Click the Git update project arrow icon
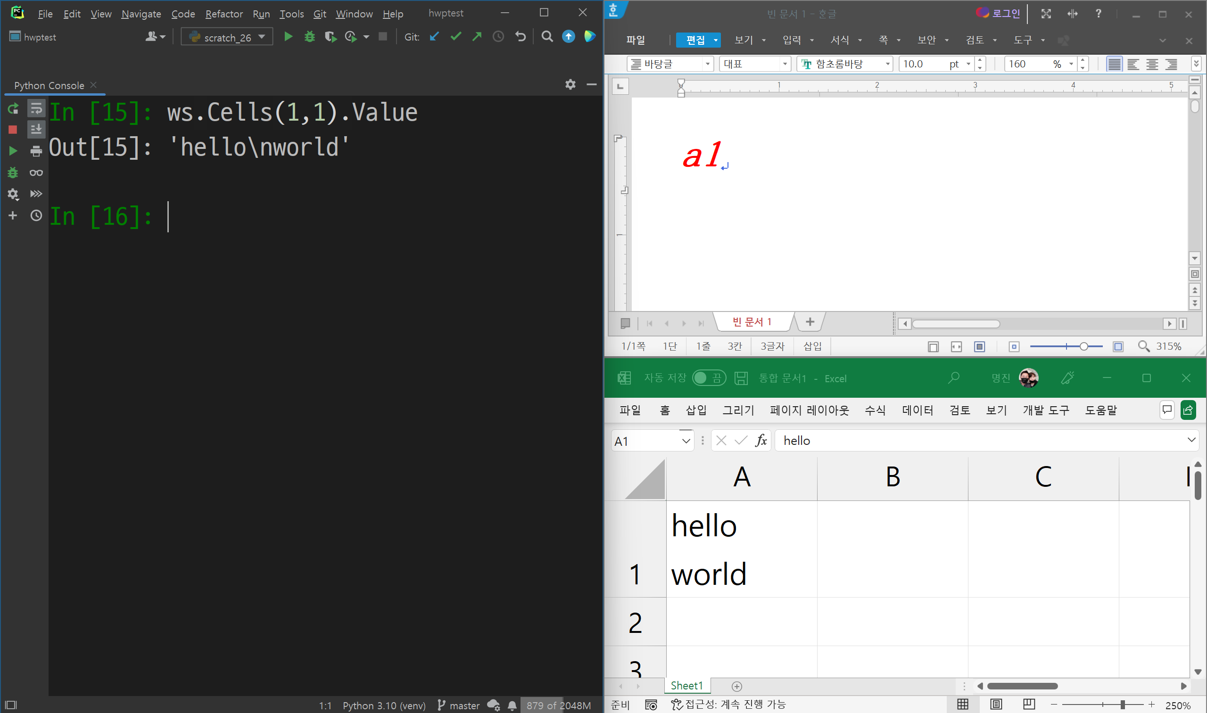 click(x=434, y=36)
